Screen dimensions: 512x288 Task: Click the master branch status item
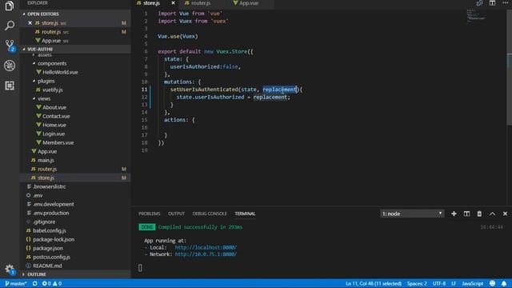(x=16, y=283)
